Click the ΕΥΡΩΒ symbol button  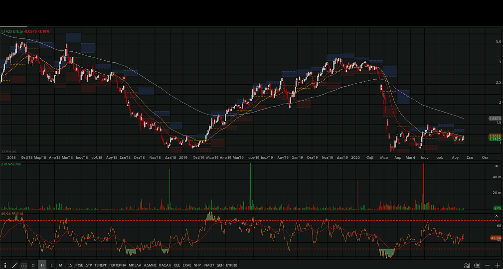(x=232, y=265)
